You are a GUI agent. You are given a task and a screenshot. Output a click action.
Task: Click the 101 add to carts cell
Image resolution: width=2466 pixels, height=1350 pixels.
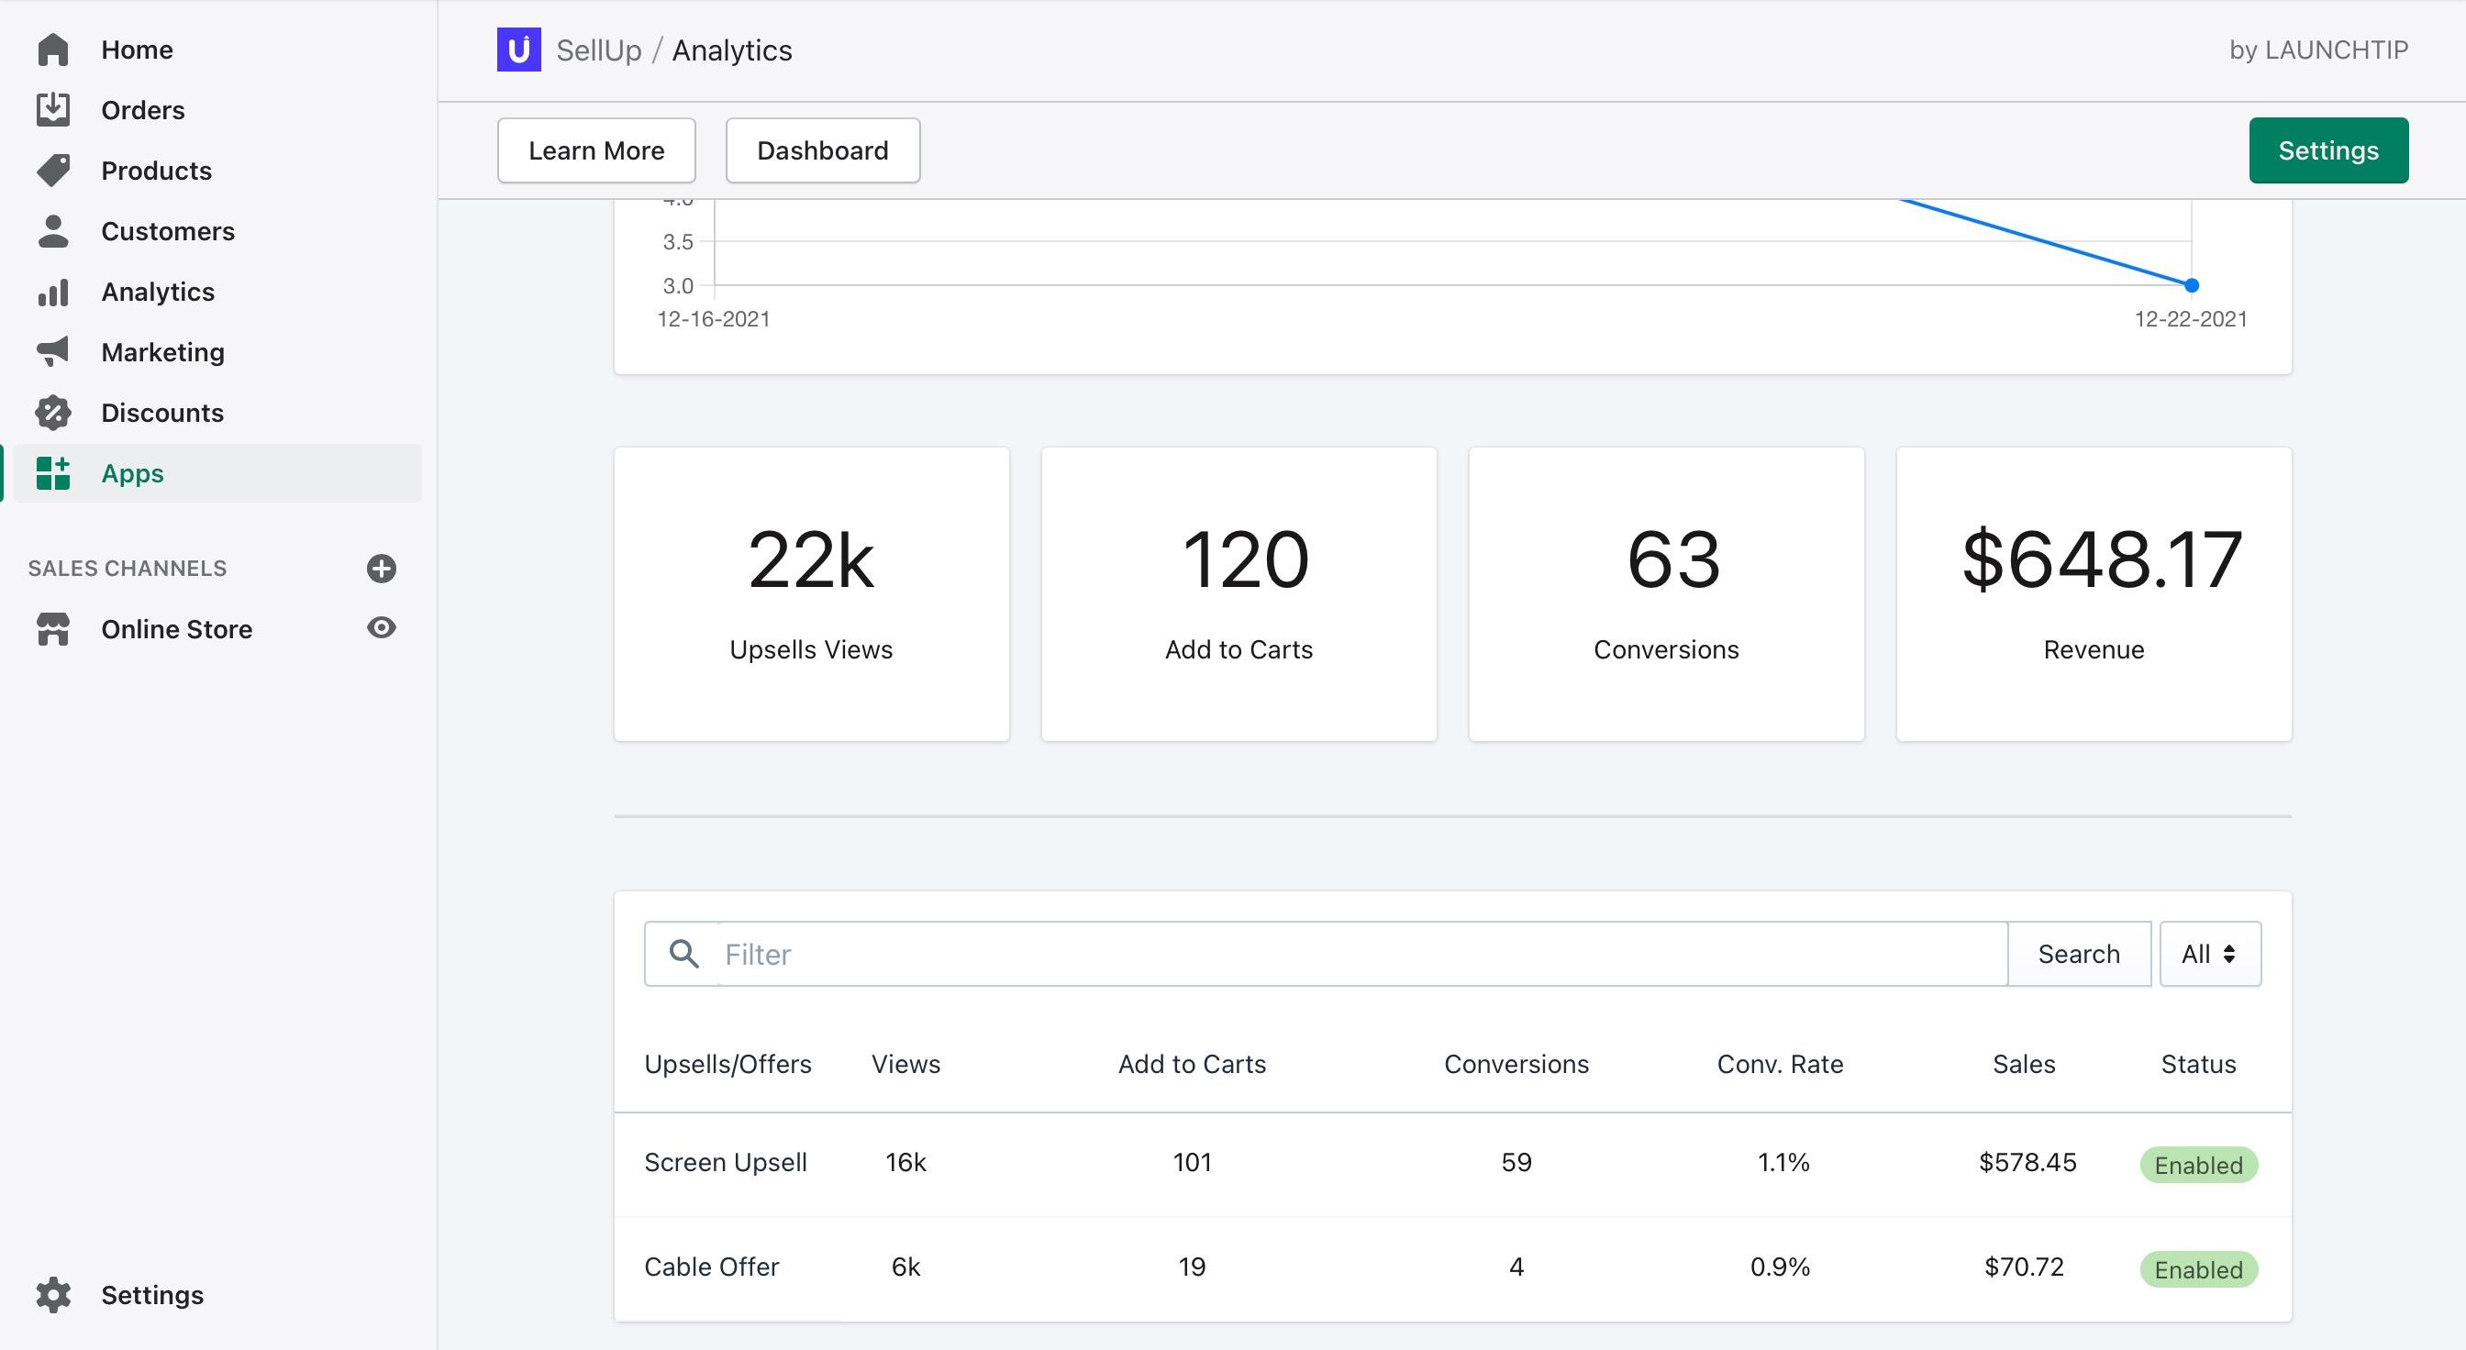(x=1192, y=1163)
